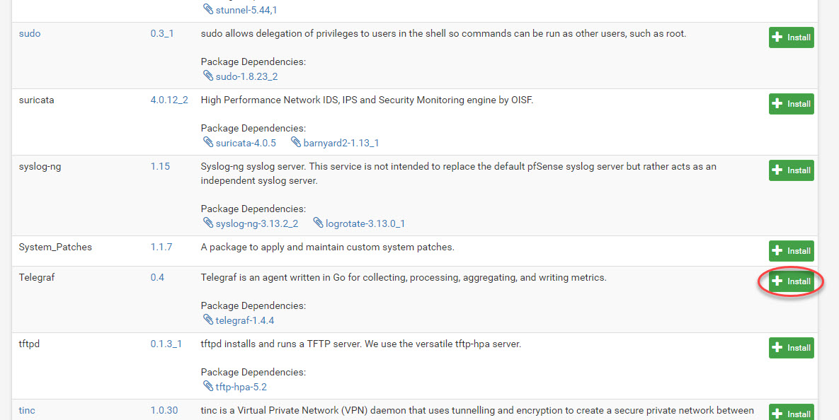Open System_Patches version 1.1.7 link
This screenshot has width=839, height=420.
pos(161,247)
